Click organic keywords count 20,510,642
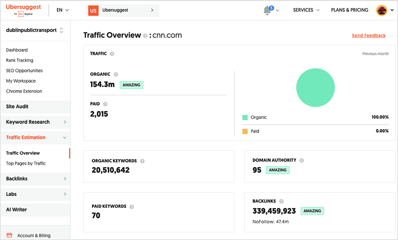 coord(111,170)
